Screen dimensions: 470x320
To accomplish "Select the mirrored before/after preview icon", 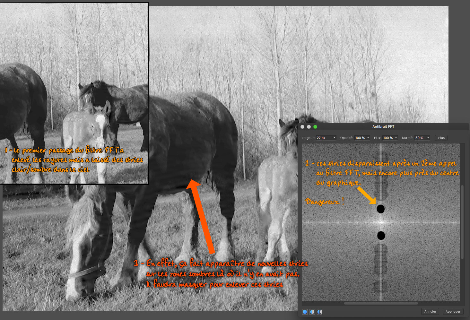I will pos(320,312).
